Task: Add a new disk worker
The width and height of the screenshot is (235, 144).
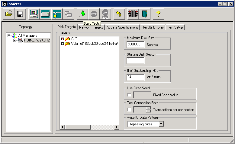Action: click(45, 14)
